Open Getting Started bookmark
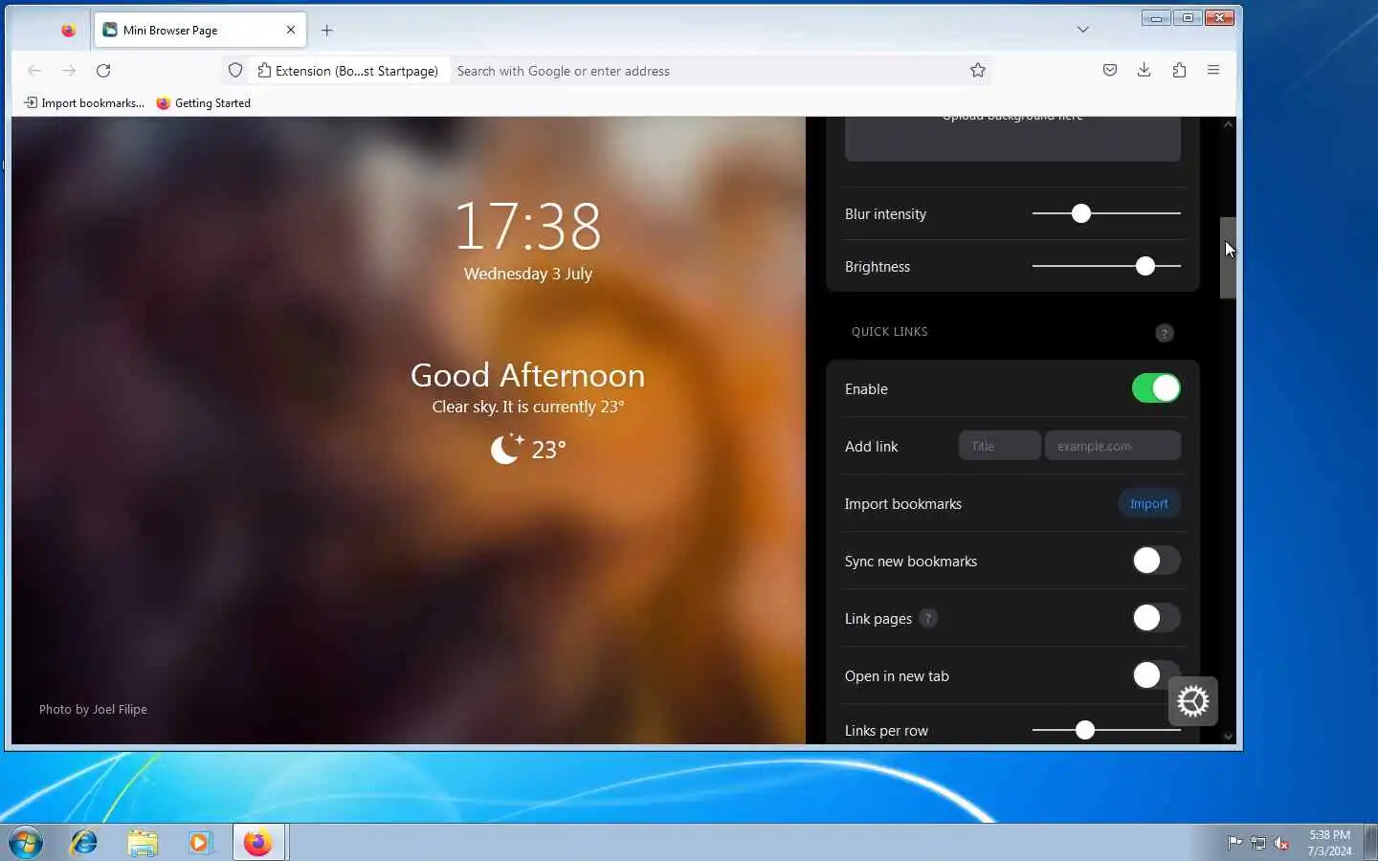Viewport: 1378px width, 861px height. pos(203,103)
